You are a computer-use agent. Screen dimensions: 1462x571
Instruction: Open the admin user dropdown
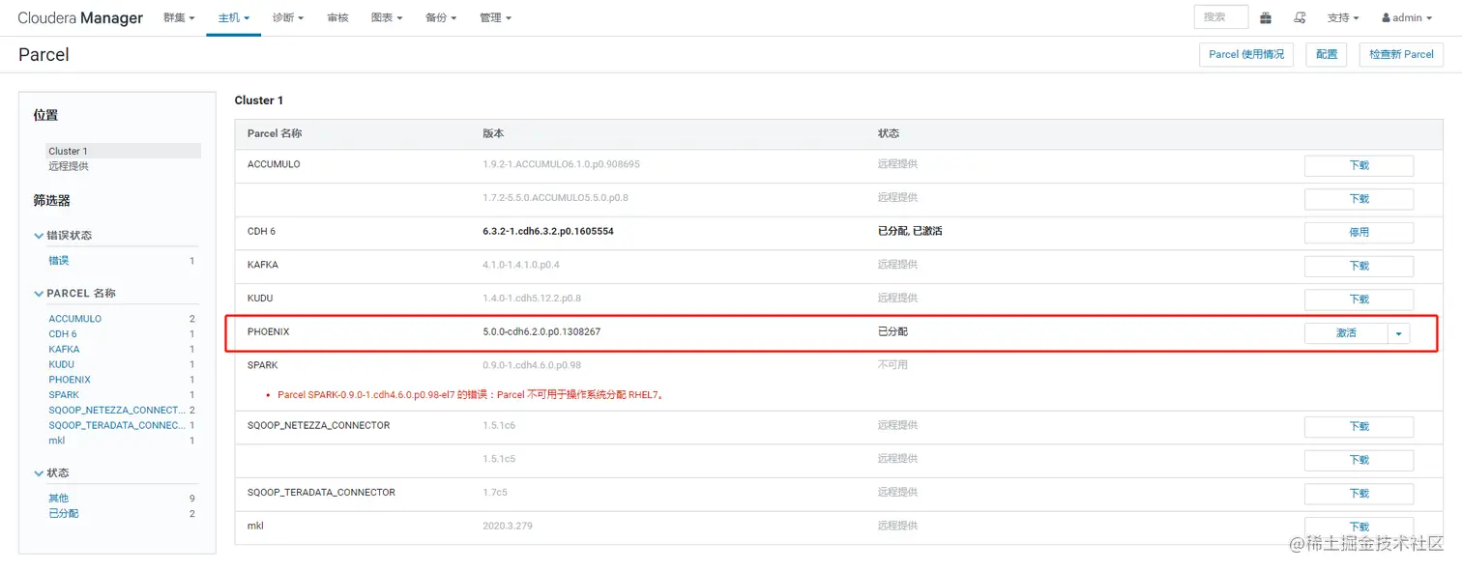[1407, 17]
